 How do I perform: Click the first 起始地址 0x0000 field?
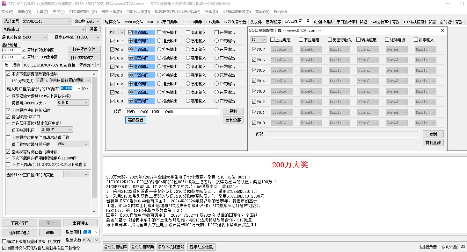click(x=11, y=50)
